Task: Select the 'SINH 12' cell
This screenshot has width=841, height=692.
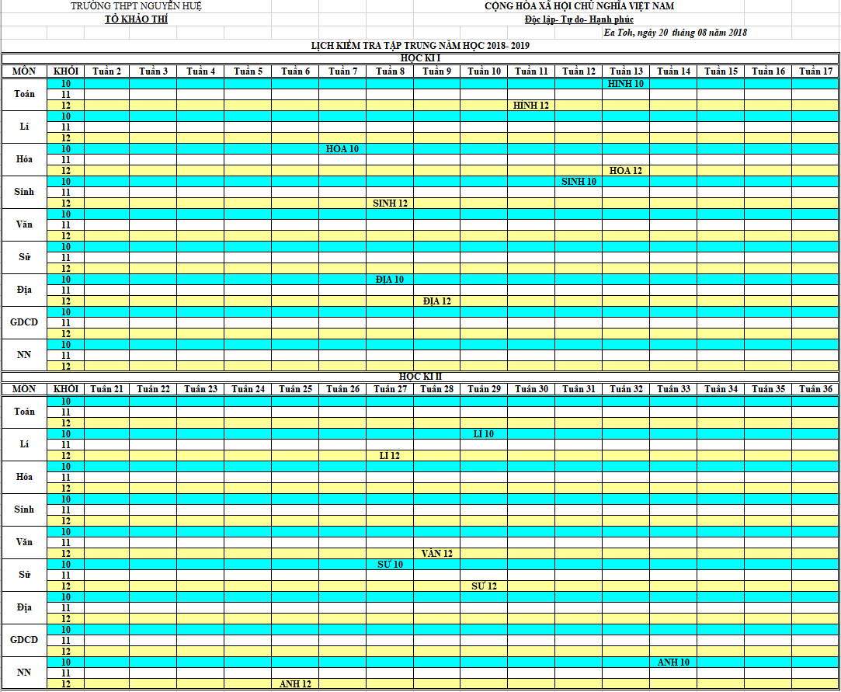Action: click(x=390, y=203)
